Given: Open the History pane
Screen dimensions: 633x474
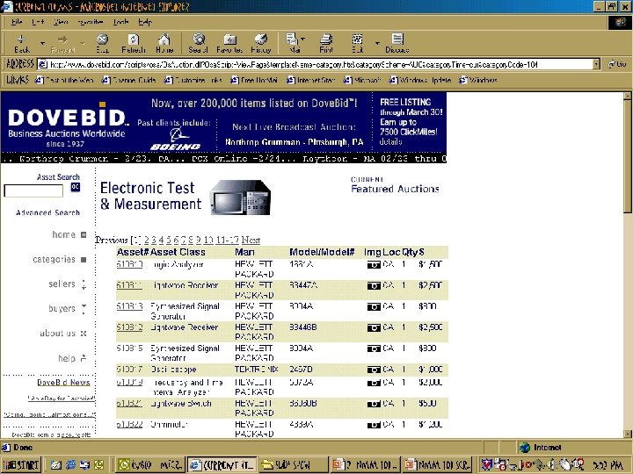Looking at the screenshot, I should click(x=261, y=44).
